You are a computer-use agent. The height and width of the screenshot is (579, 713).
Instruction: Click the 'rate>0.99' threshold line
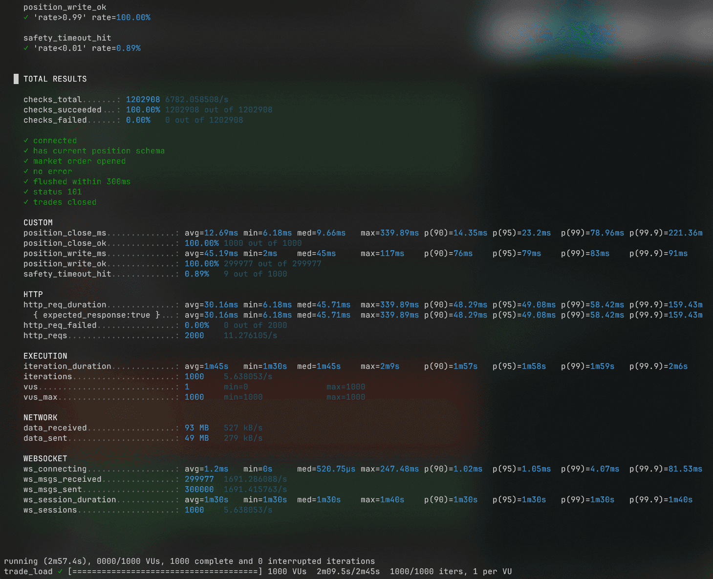tap(87, 18)
